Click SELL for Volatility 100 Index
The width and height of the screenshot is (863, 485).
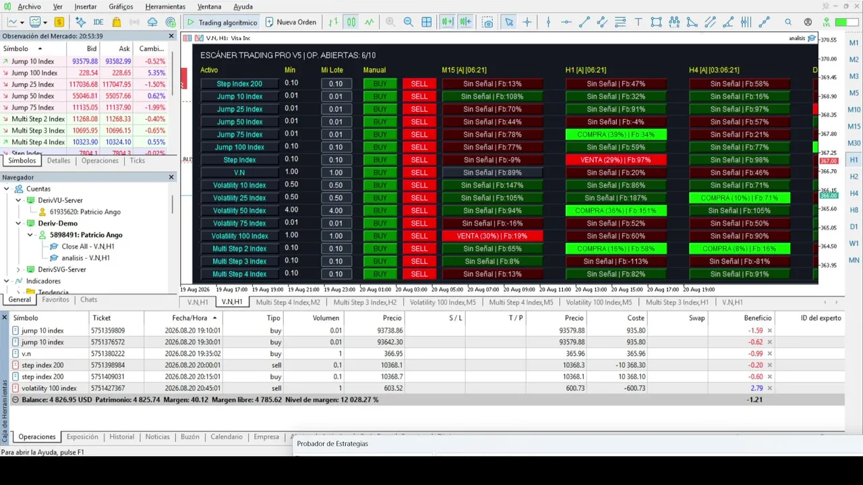[x=419, y=236]
